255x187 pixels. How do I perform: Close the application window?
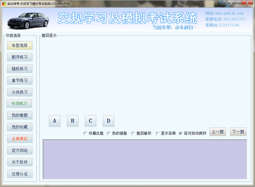247,3
